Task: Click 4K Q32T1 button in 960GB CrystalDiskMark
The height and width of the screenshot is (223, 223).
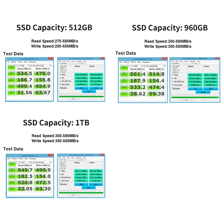Action: 124,81
